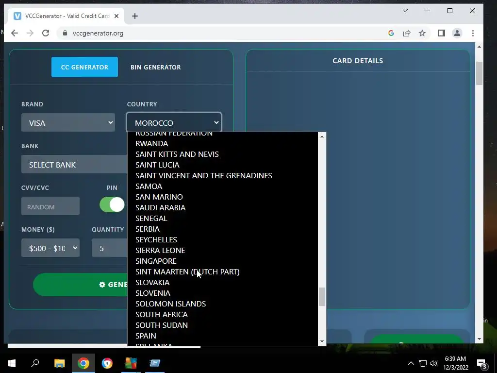The image size is (497, 373).
Task: Click the page vertical scrollbar thumb
Action: coord(479,73)
